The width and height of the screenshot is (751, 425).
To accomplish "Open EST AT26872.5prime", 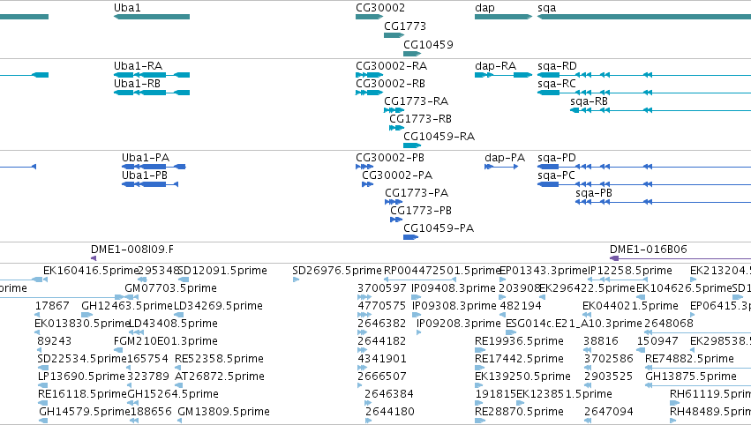I will click(x=220, y=377).
